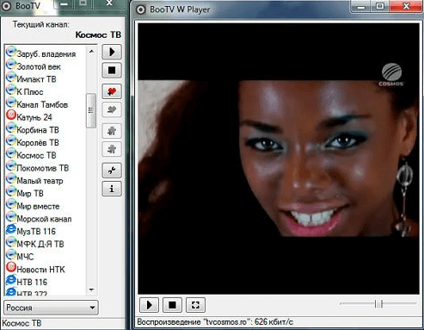Viewport: 424px width, 330px height.
Task: Click the red icon beside Новости НТК
Action: coord(11,267)
